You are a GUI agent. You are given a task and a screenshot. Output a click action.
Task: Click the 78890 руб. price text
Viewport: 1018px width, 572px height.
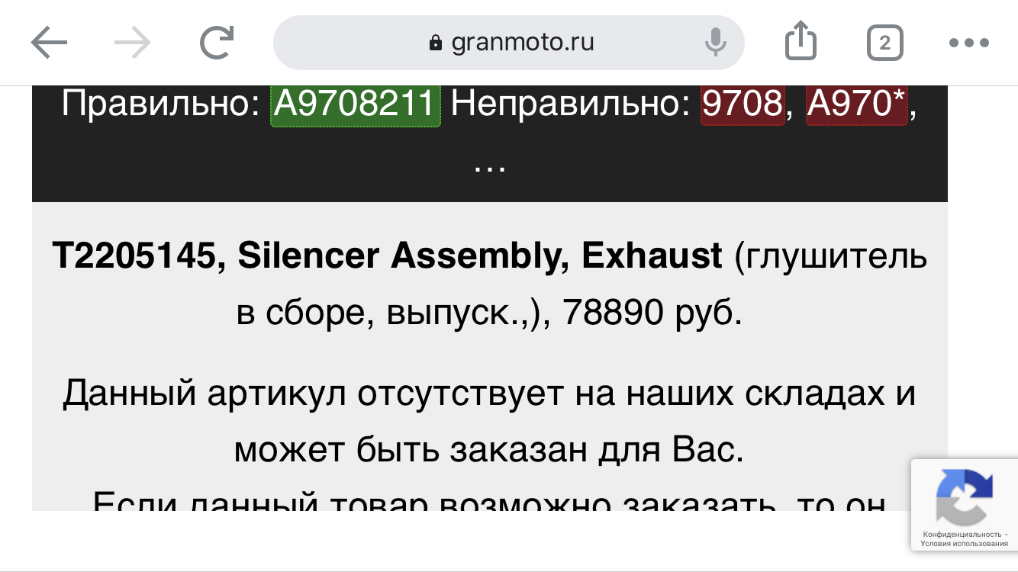tap(652, 313)
